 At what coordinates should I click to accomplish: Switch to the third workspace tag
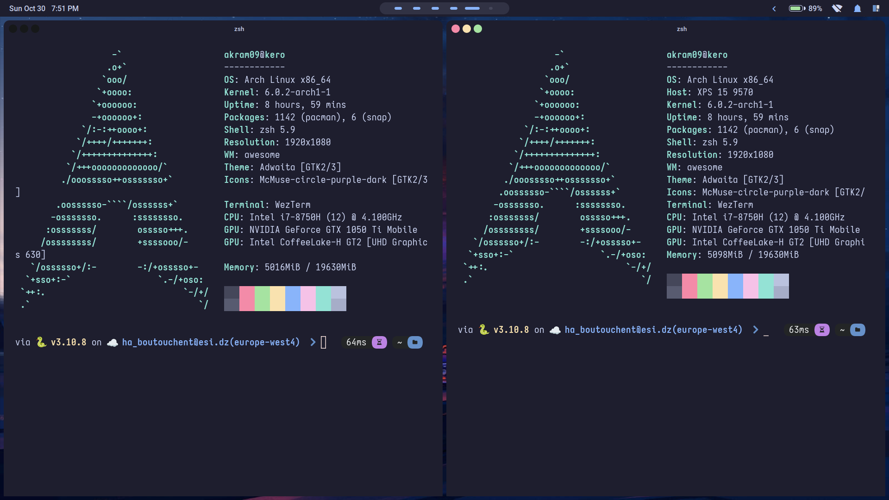pyautogui.click(x=435, y=8)
